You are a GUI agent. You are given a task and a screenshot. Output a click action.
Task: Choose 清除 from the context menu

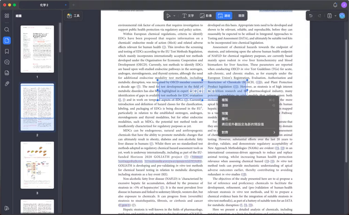click(x=248, y=105)
